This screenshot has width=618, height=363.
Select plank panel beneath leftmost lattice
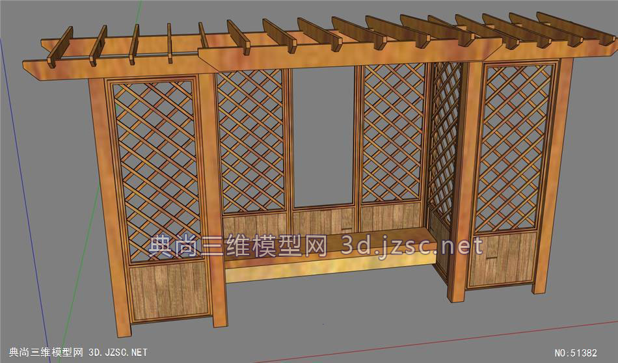(x=170, y=291)
